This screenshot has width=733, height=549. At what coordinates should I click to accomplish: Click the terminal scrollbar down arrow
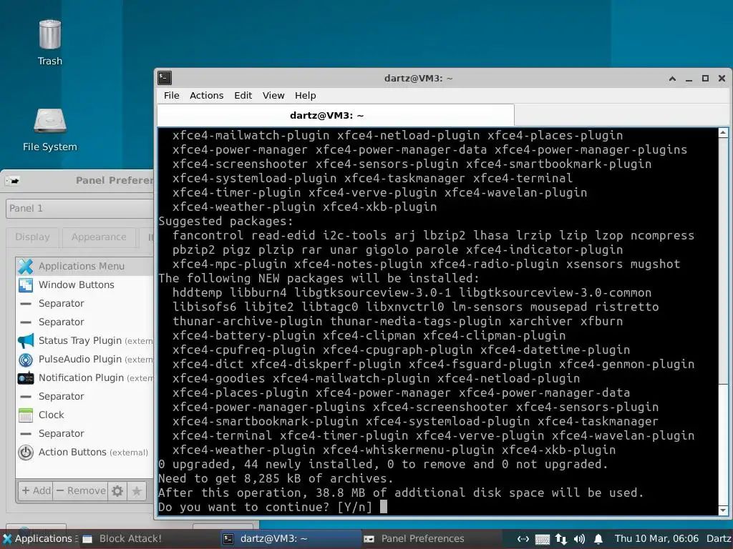(723, 510)
